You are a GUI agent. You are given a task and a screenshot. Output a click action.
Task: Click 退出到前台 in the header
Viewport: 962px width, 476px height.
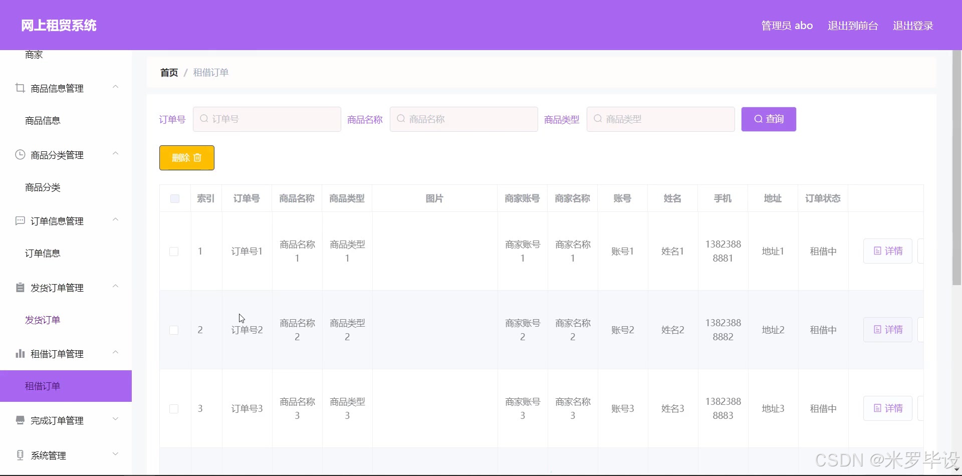(853, 26)
